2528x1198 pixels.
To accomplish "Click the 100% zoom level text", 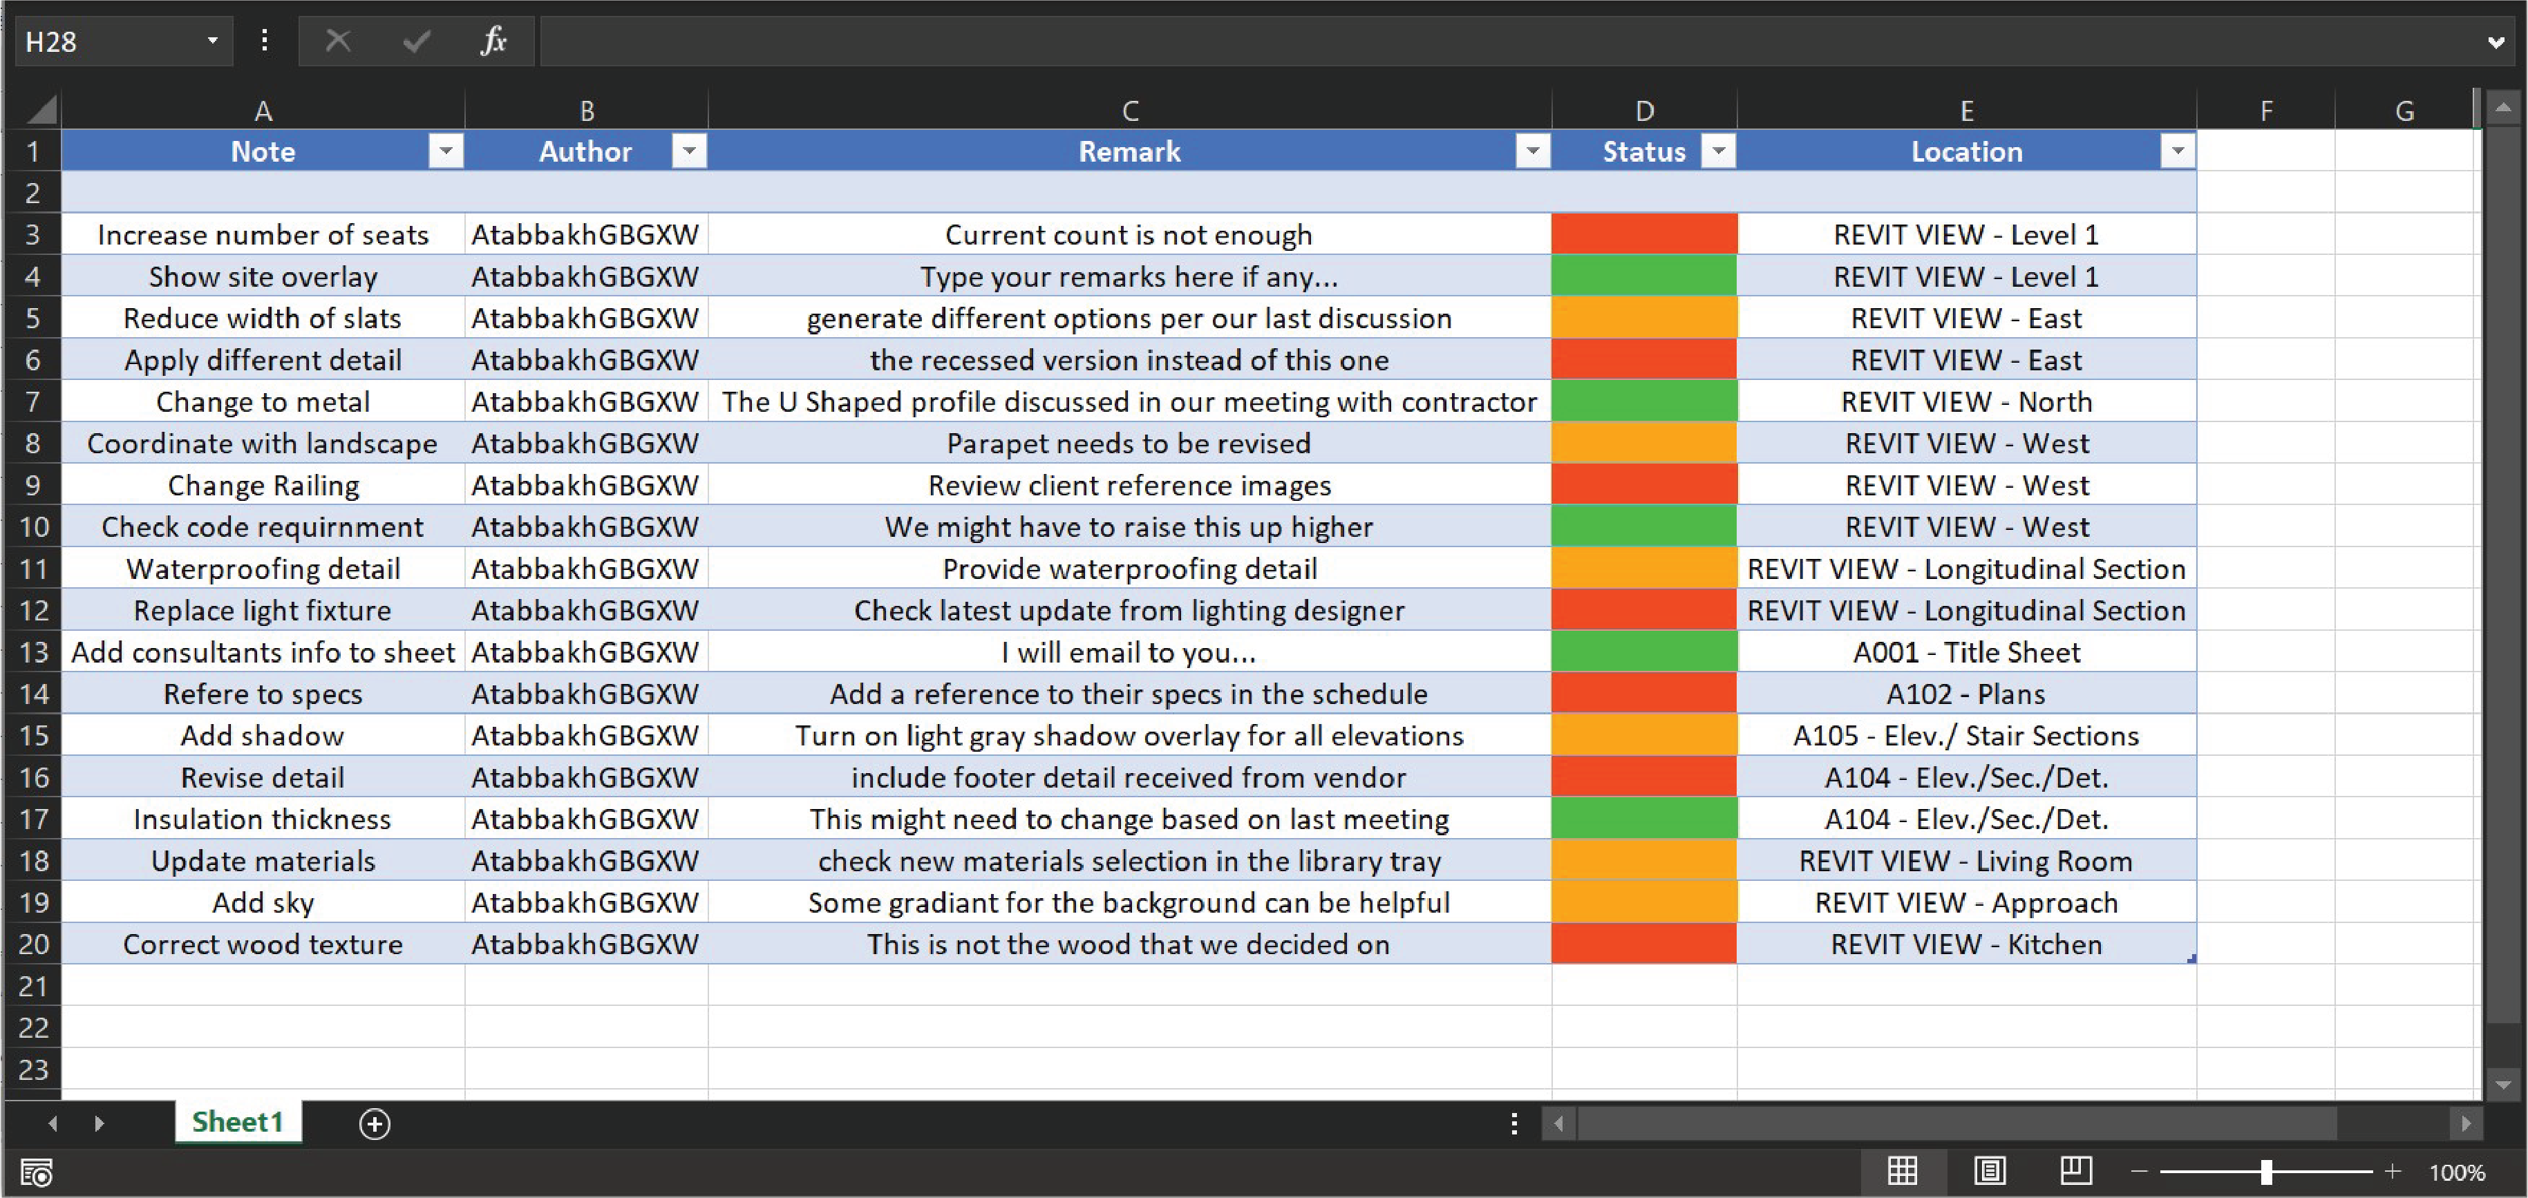I will click(x=2456, y=1172).
